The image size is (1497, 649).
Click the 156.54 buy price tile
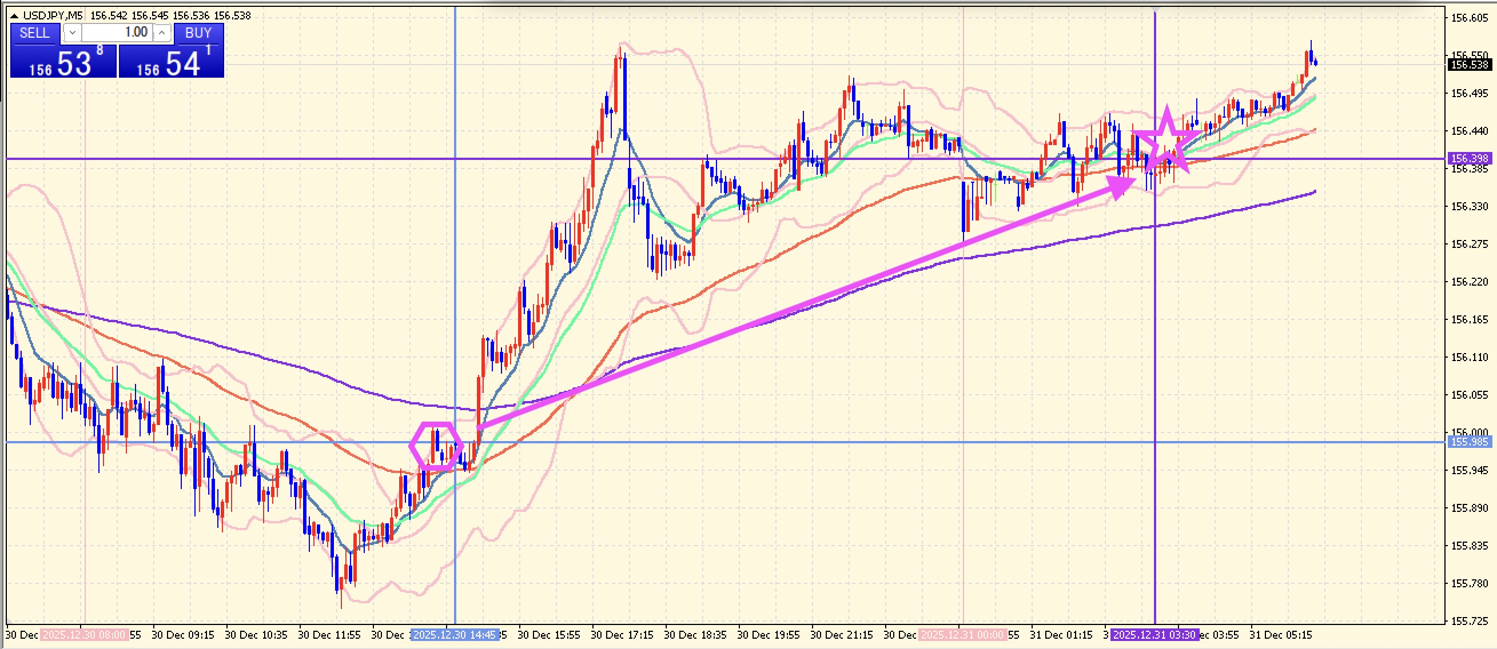(x=172, y=62)
